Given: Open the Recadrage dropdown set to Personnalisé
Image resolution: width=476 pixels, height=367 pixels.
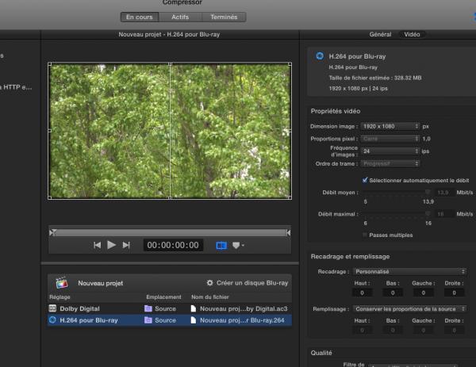Looking at the screenshot, I should point(409,271).
